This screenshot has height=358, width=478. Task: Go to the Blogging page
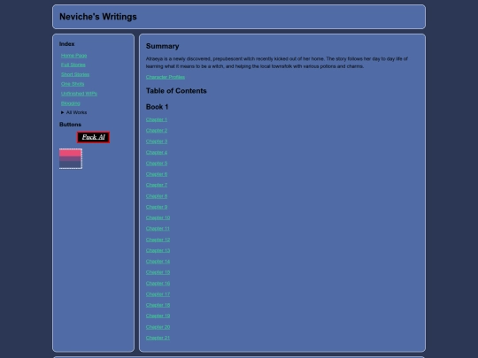click(71, 103)
